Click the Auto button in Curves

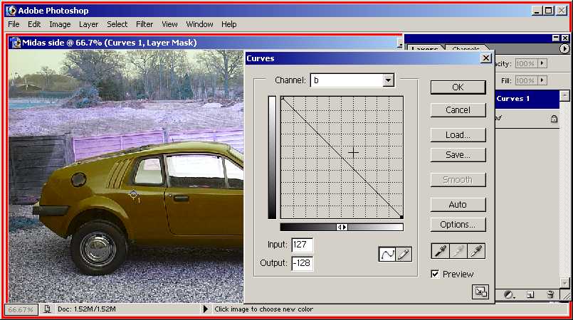pos(458,205)
